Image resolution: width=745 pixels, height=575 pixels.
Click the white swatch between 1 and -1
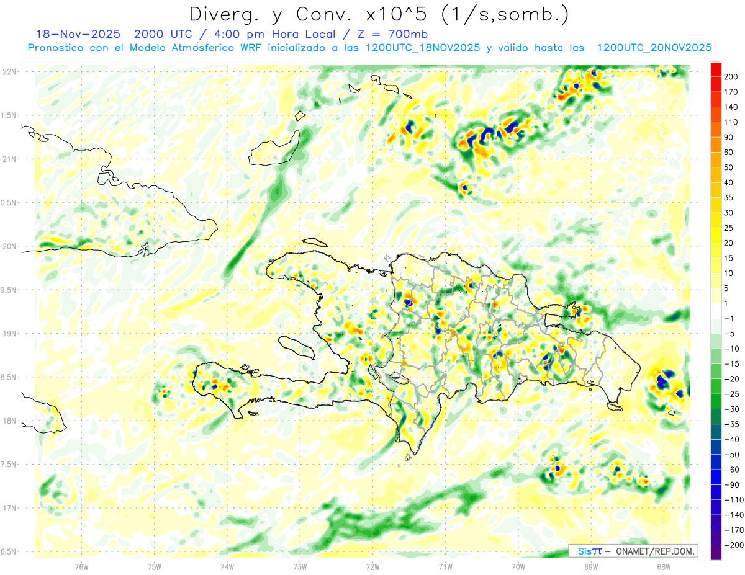click(716, 311)
